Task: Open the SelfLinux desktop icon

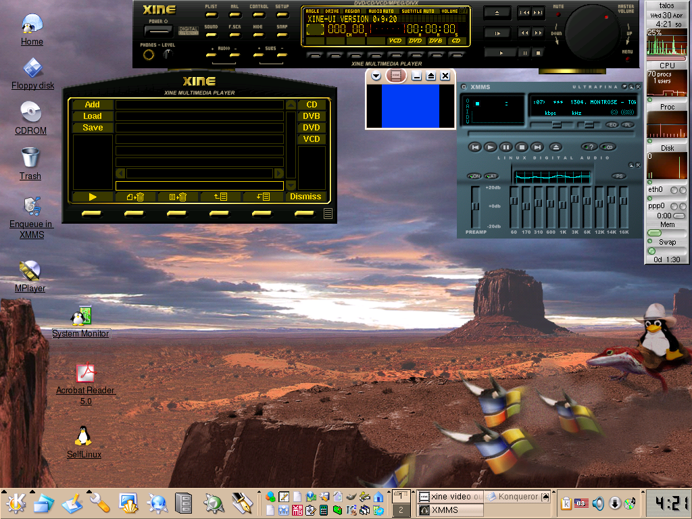Action: click(84, 442)
